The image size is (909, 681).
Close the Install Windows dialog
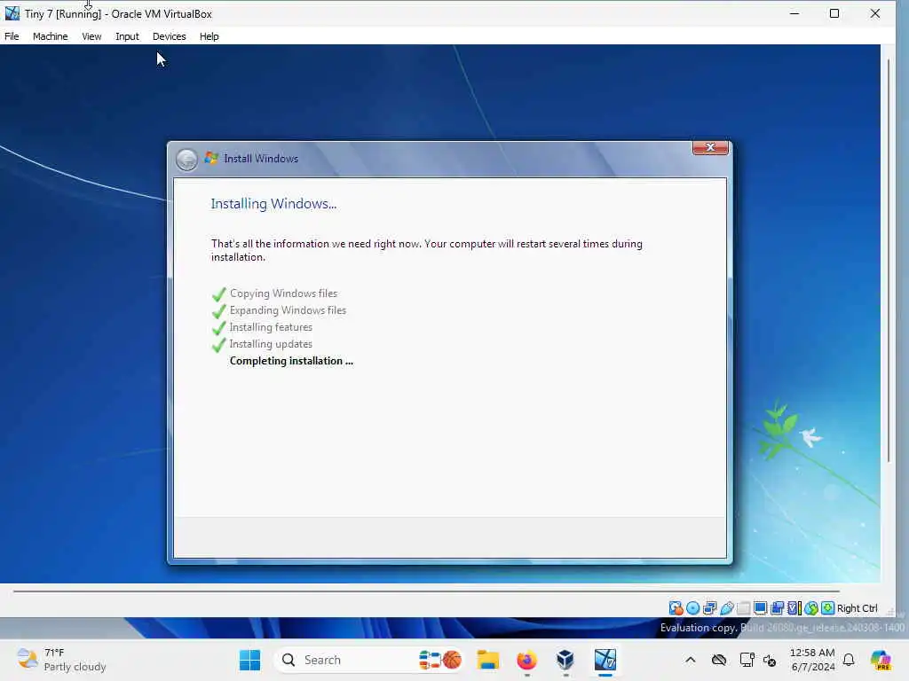[710, 148]
